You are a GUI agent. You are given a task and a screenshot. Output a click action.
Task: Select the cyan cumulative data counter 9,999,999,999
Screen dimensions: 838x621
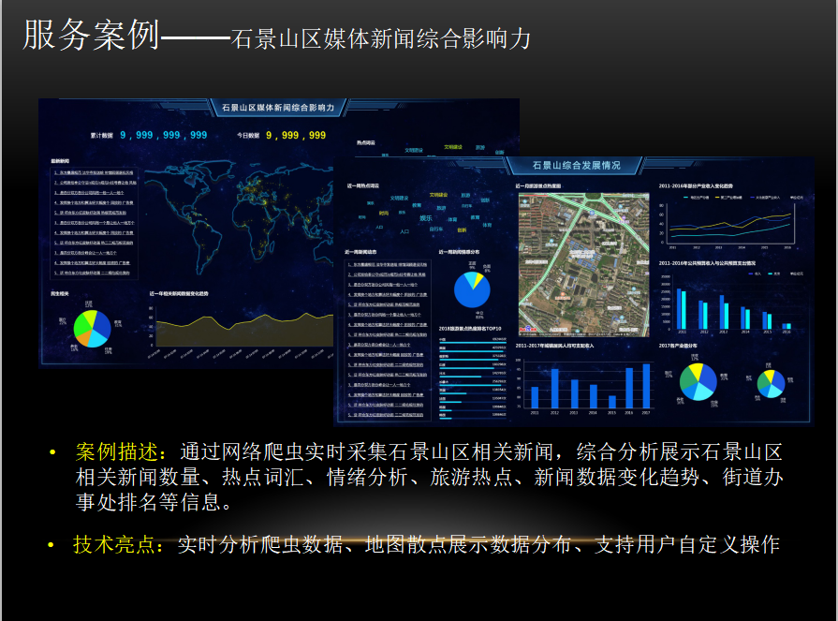[163, 136]
